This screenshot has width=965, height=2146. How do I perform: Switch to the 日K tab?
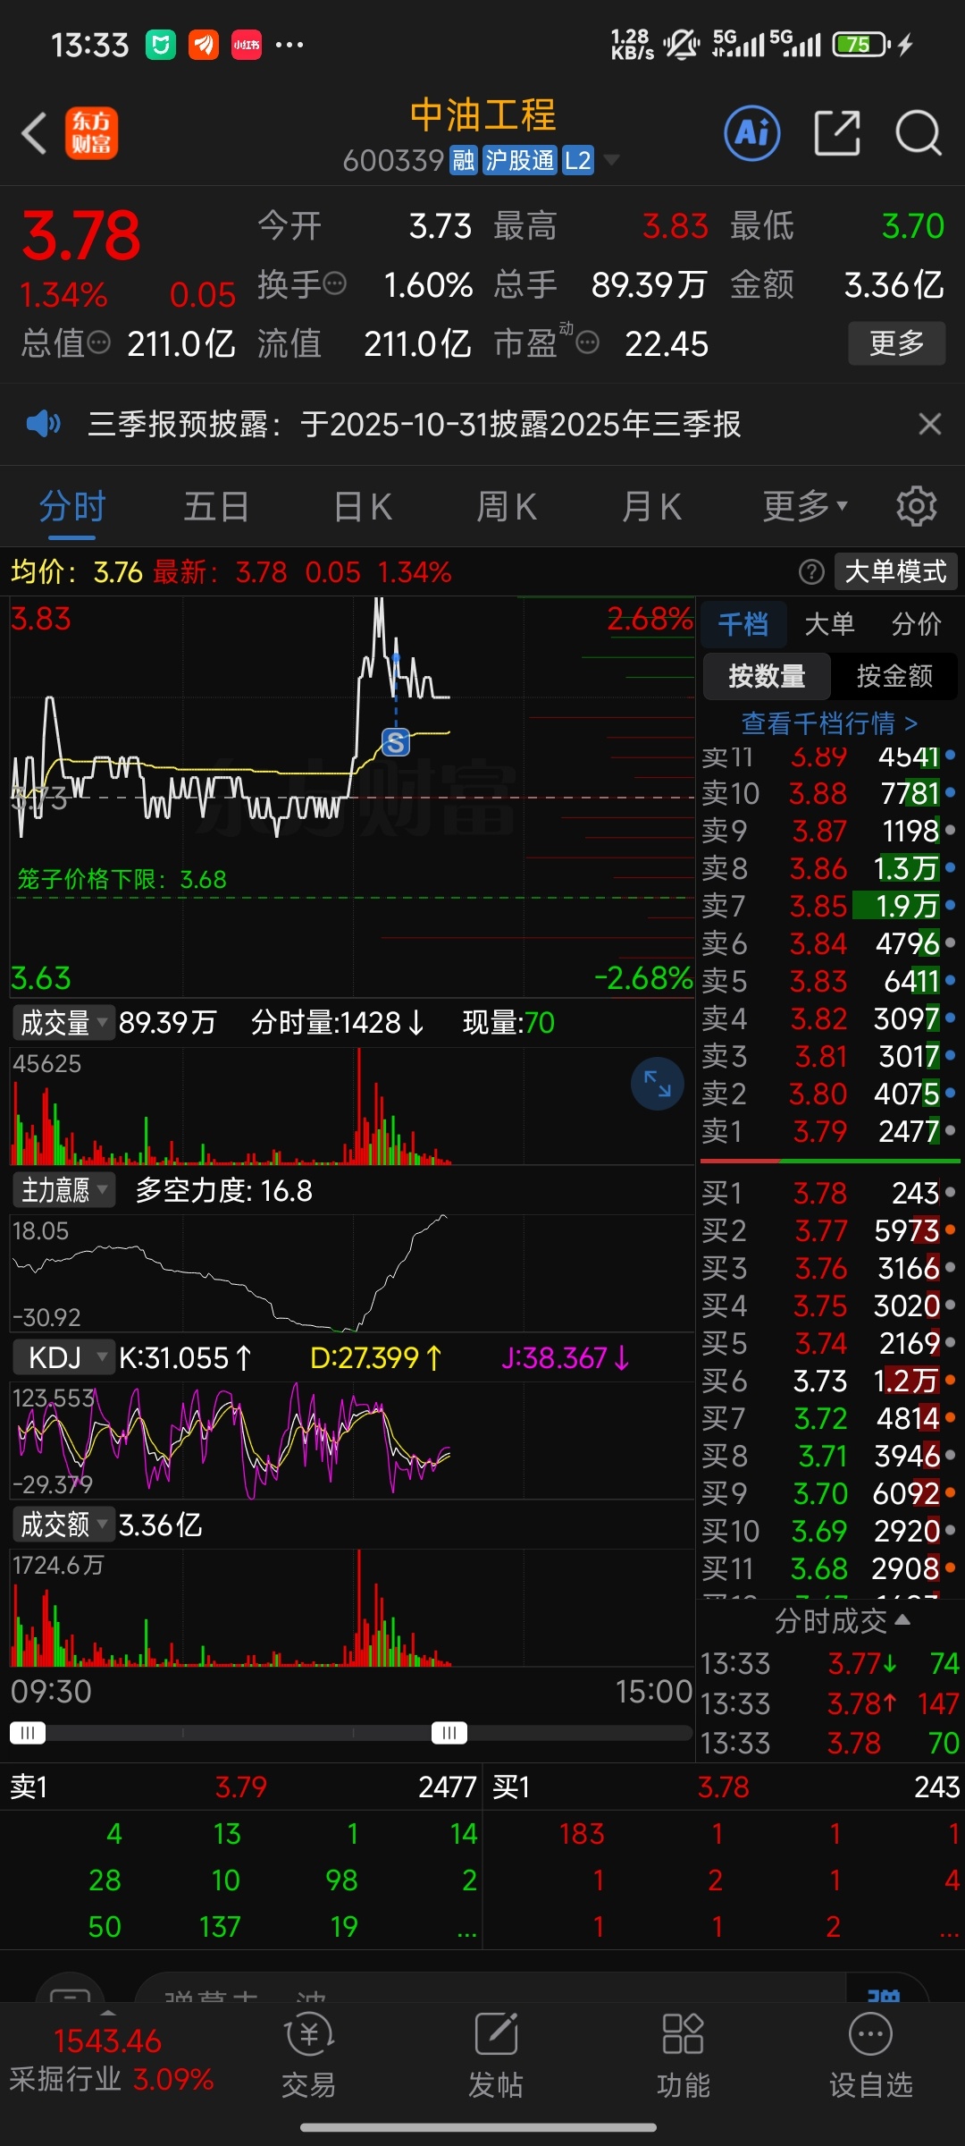click(362, 506)
